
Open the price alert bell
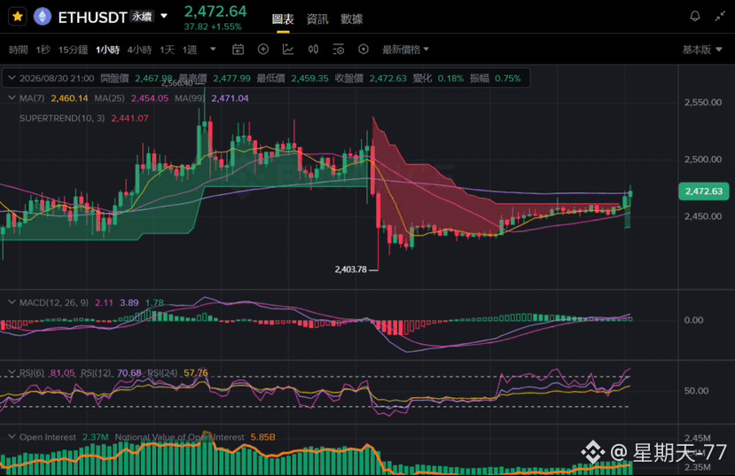(x=695, y=16)
